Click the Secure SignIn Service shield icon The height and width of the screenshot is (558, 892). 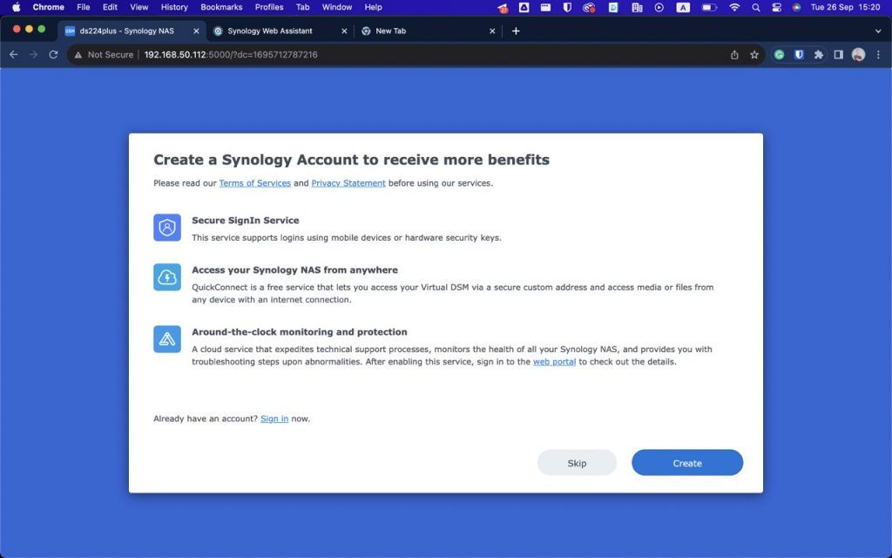pos(166,228)
